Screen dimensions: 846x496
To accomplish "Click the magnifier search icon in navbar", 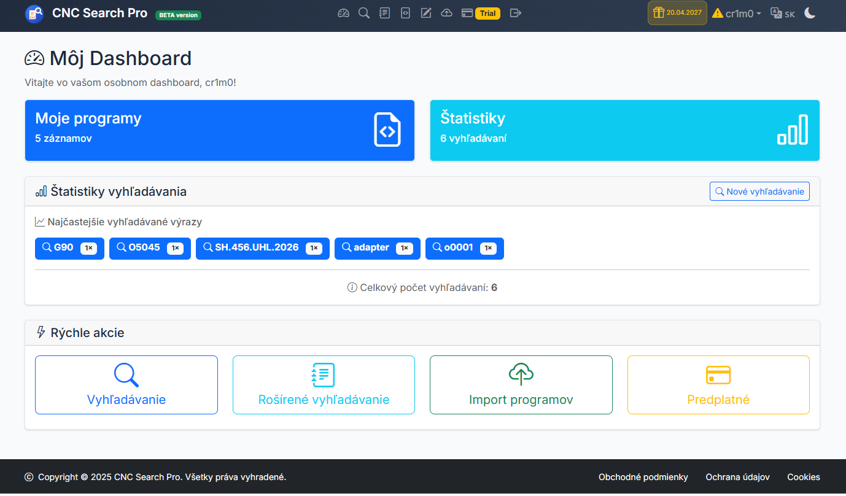I will click(x=364, y=13).
